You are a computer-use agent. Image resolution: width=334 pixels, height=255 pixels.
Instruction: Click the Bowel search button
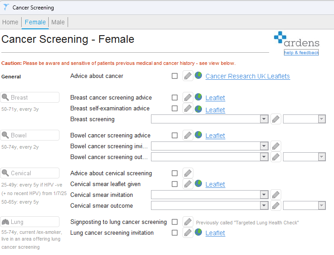[x=30, y=135]
